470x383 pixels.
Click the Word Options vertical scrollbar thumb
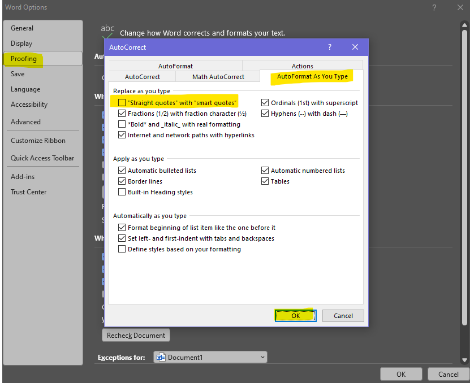(464, 177)
